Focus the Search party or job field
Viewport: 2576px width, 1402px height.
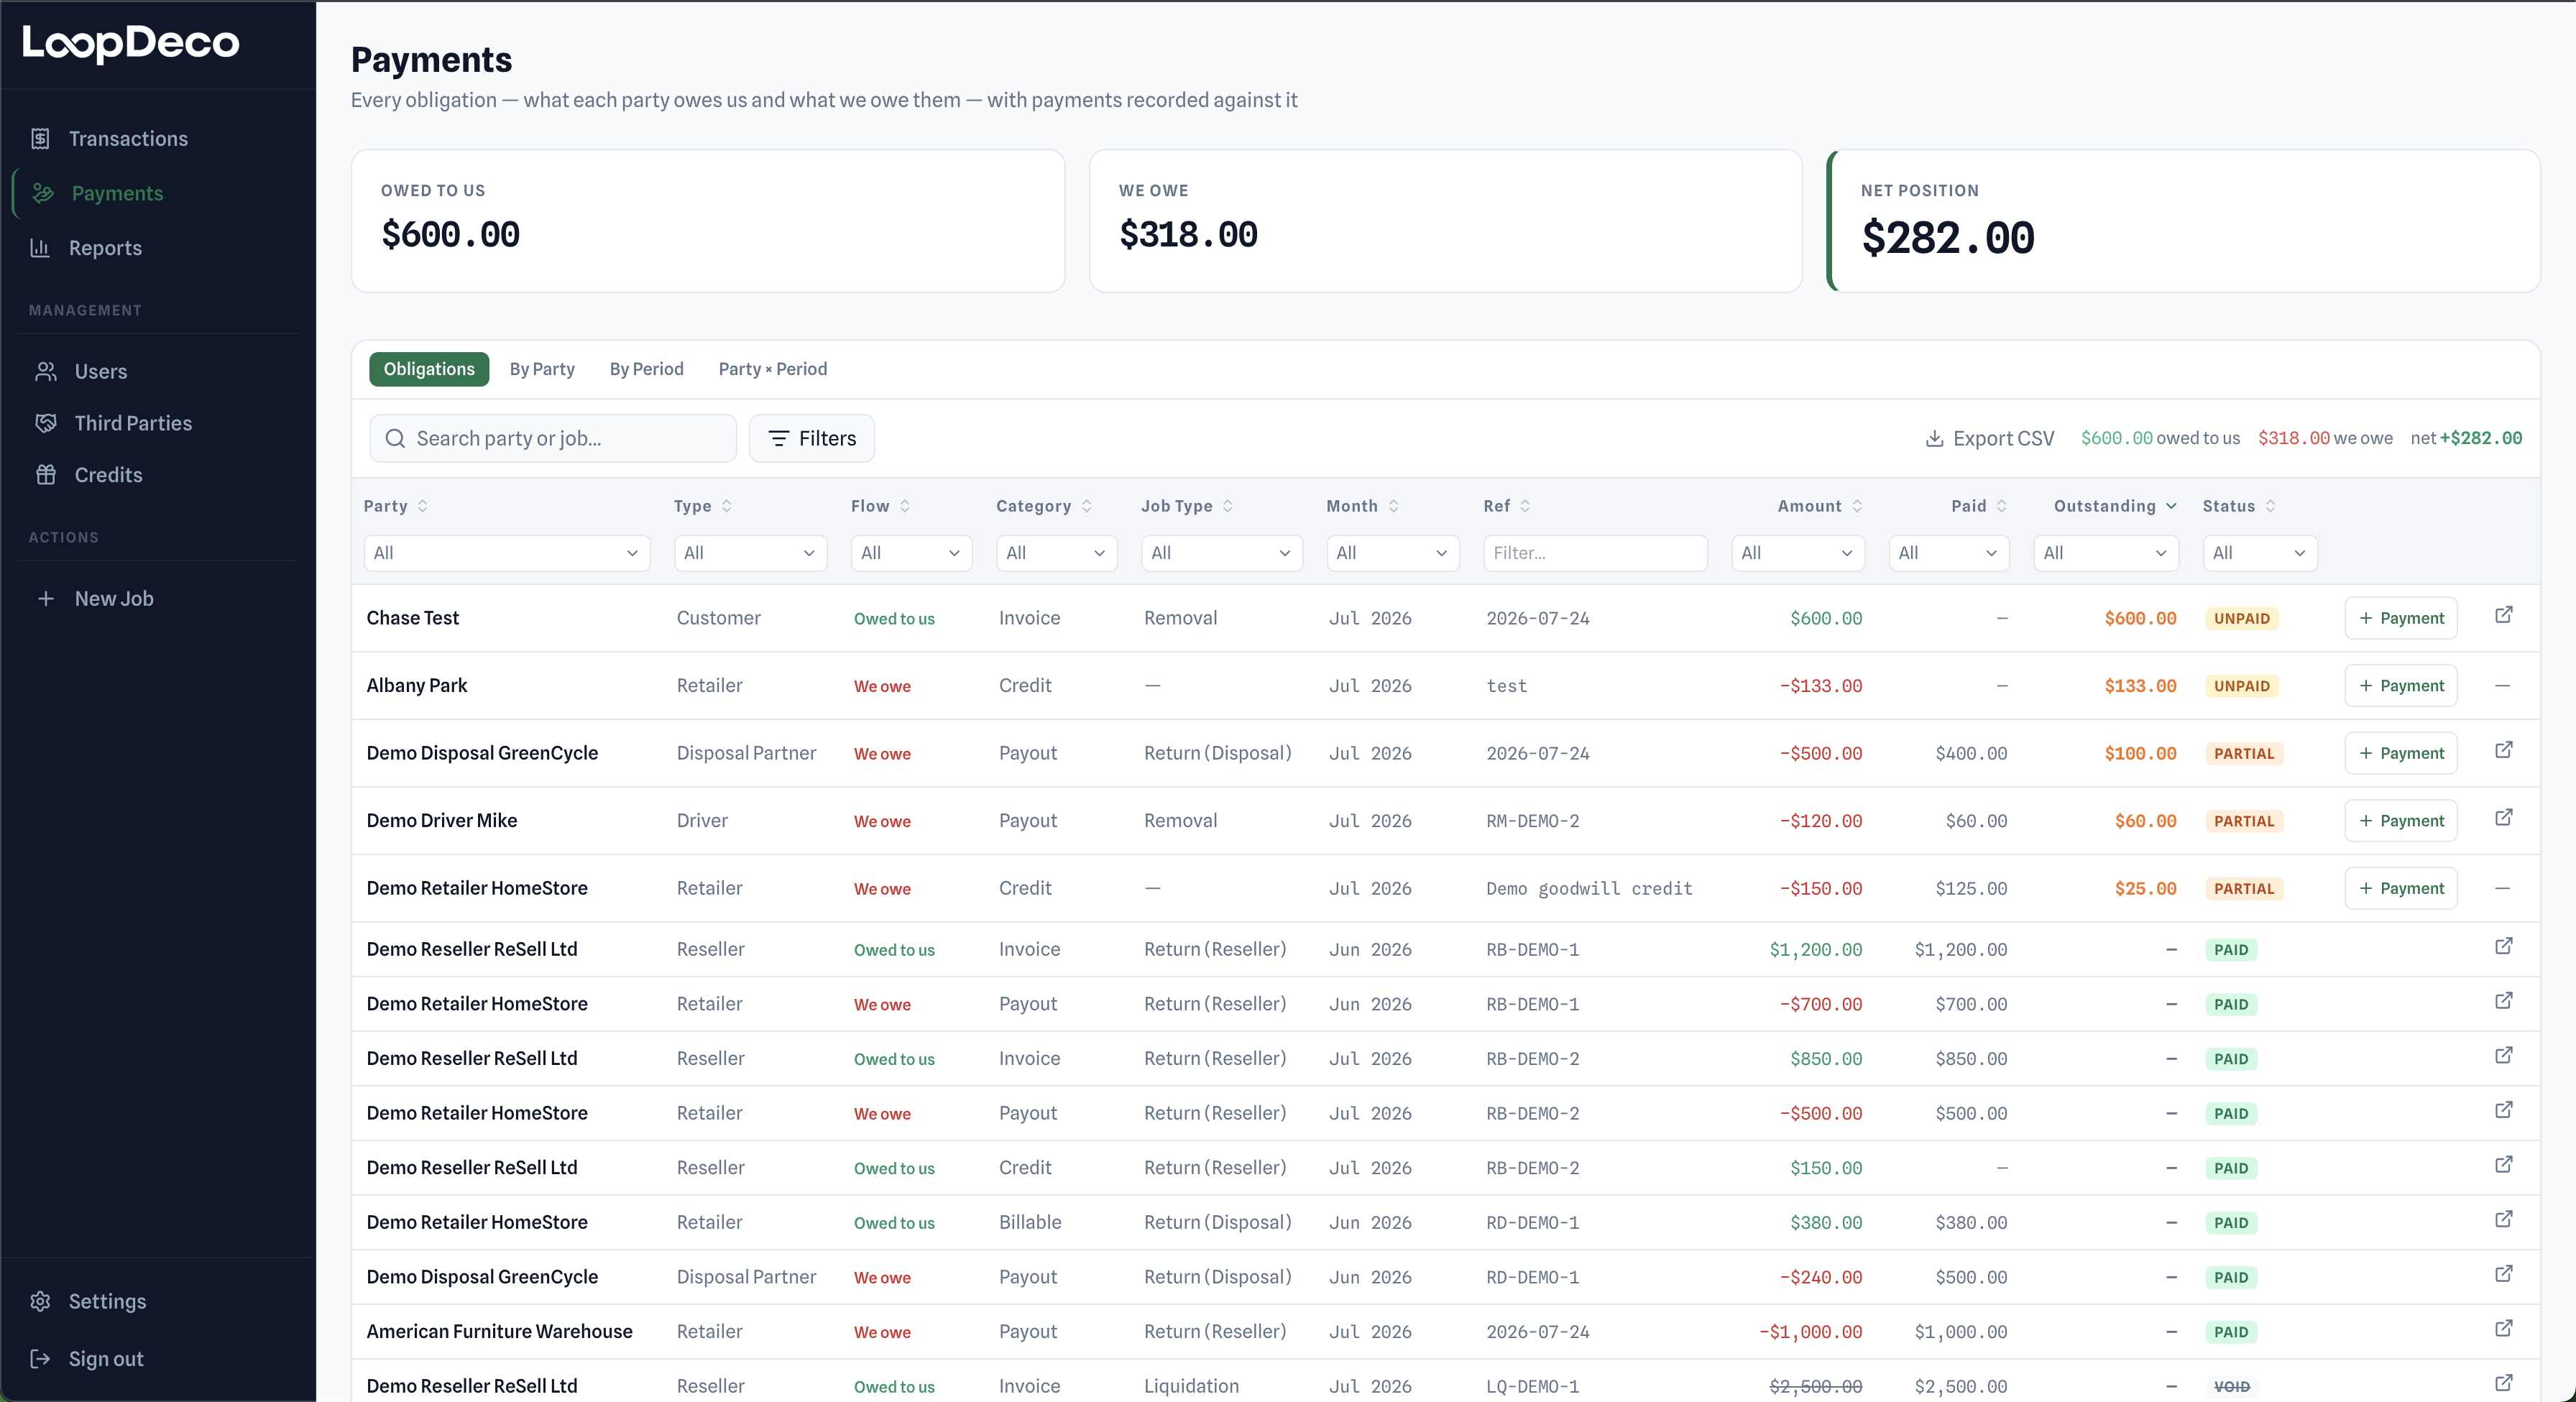(553, 439)
